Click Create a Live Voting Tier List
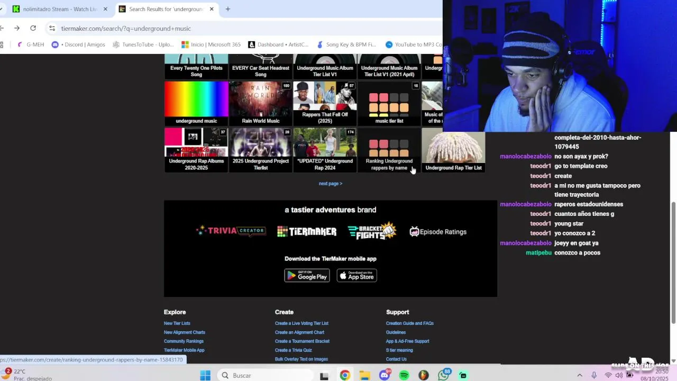This screenshot has width=677, height=381. 301,323
